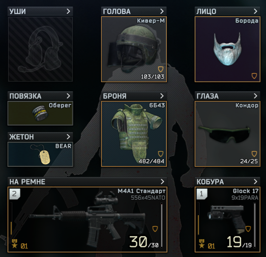Select the Борода beard face item
The image size is (266, 257).
(x=227, y=49)
